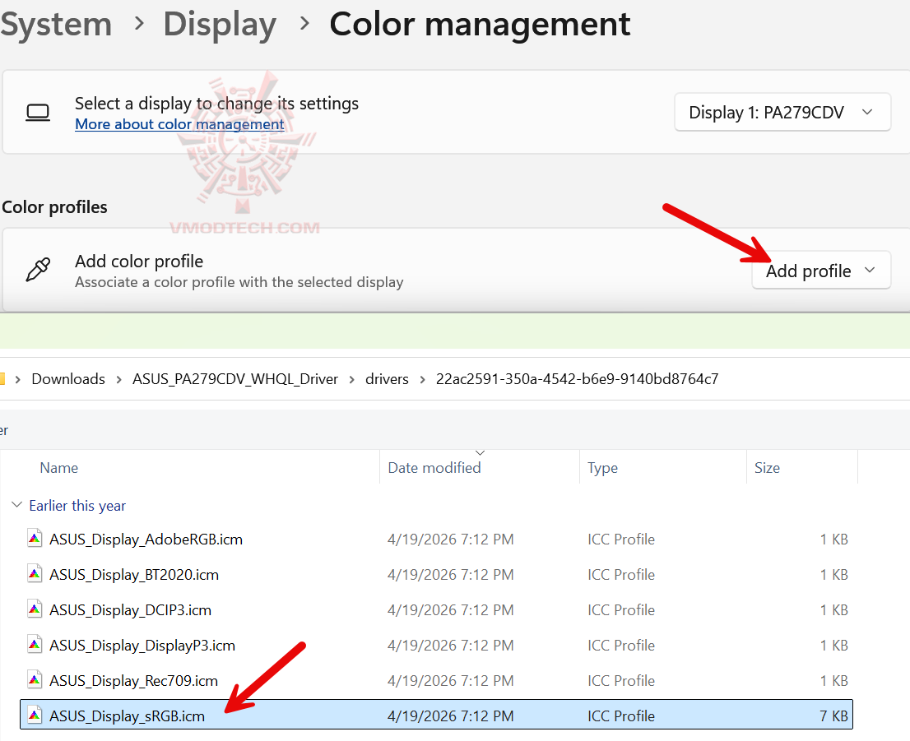Select the file ASUS_Display_AdobeRGB.icm
910x741 pixels.
click(436, 539)
